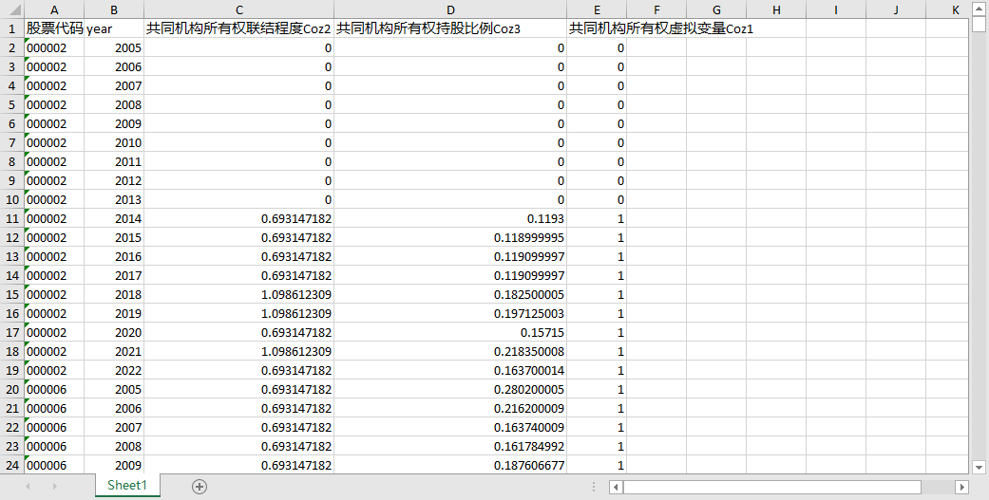This screenshot has height=500, width=989.
Task: Select row 11 header
Action: pos(11,219)
